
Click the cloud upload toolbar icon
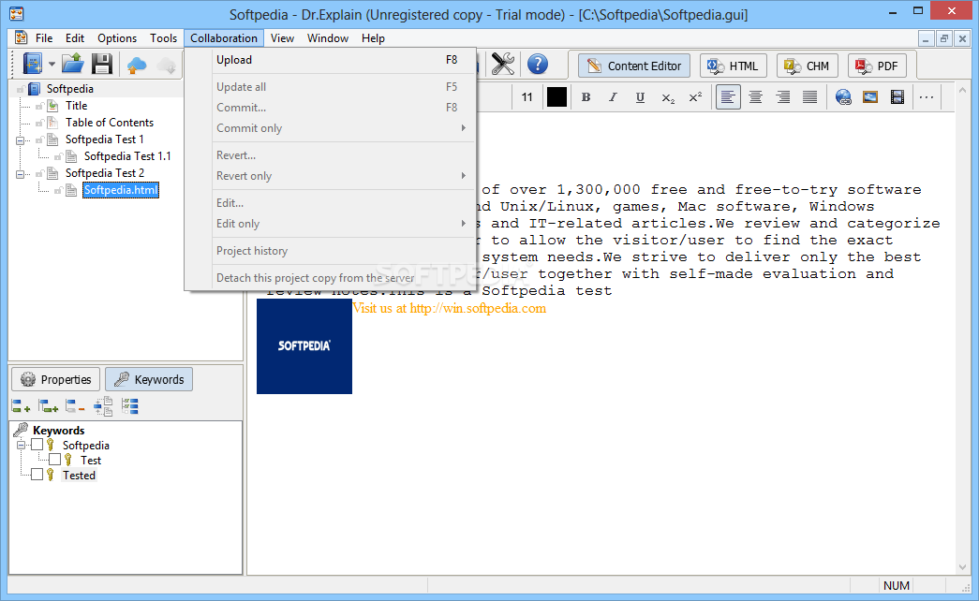(x=137, y=65)
